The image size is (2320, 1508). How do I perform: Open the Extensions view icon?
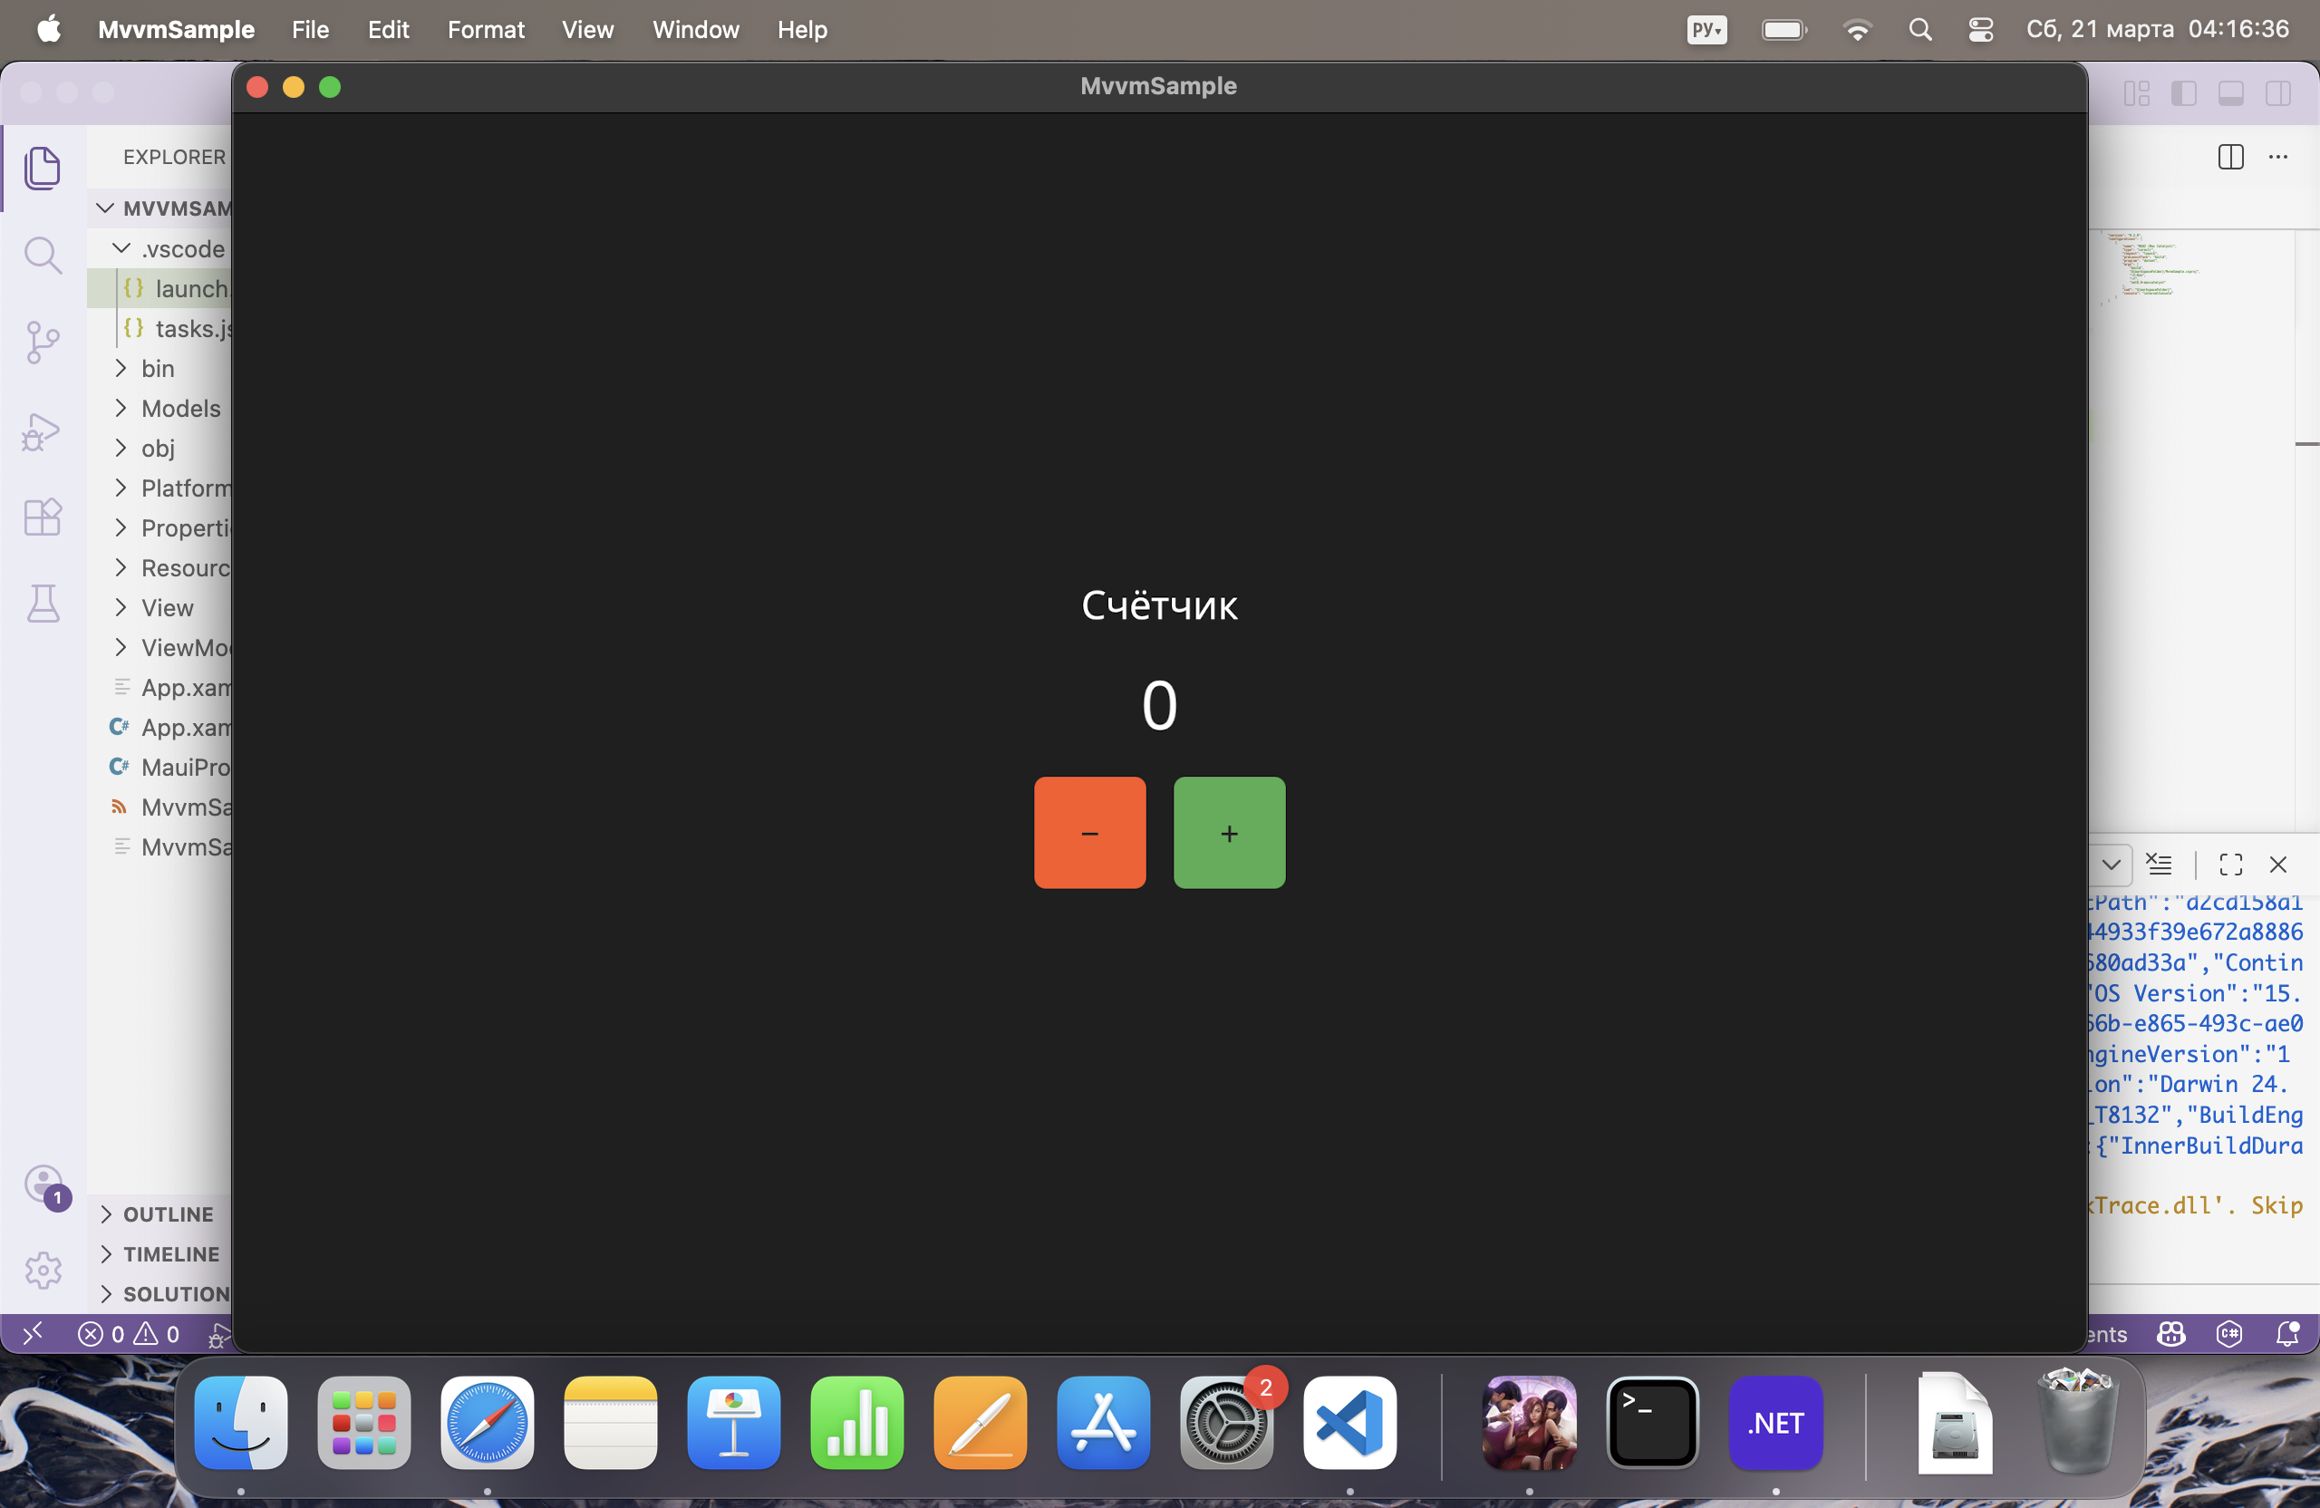[x=43, y=517]
